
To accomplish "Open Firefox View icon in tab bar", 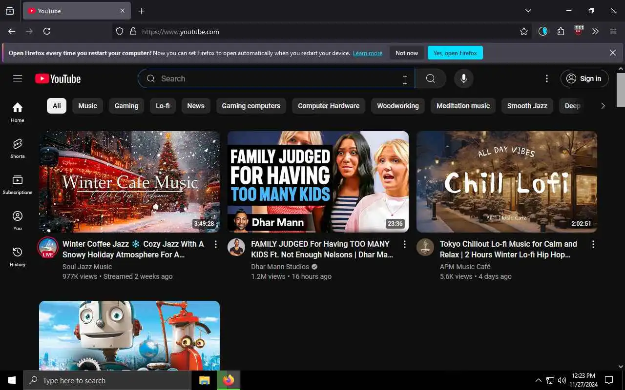I will (x=10, y=11).
